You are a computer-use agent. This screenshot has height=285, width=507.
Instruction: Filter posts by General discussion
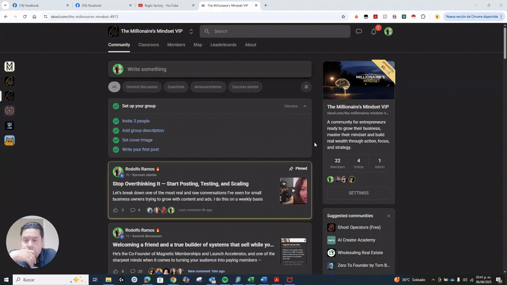(142, 87)
